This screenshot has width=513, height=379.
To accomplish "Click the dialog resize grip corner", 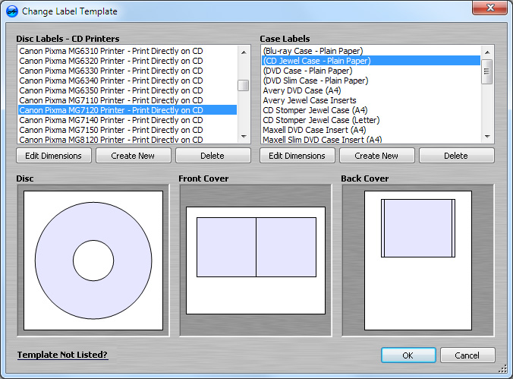I will click(503, 369).
